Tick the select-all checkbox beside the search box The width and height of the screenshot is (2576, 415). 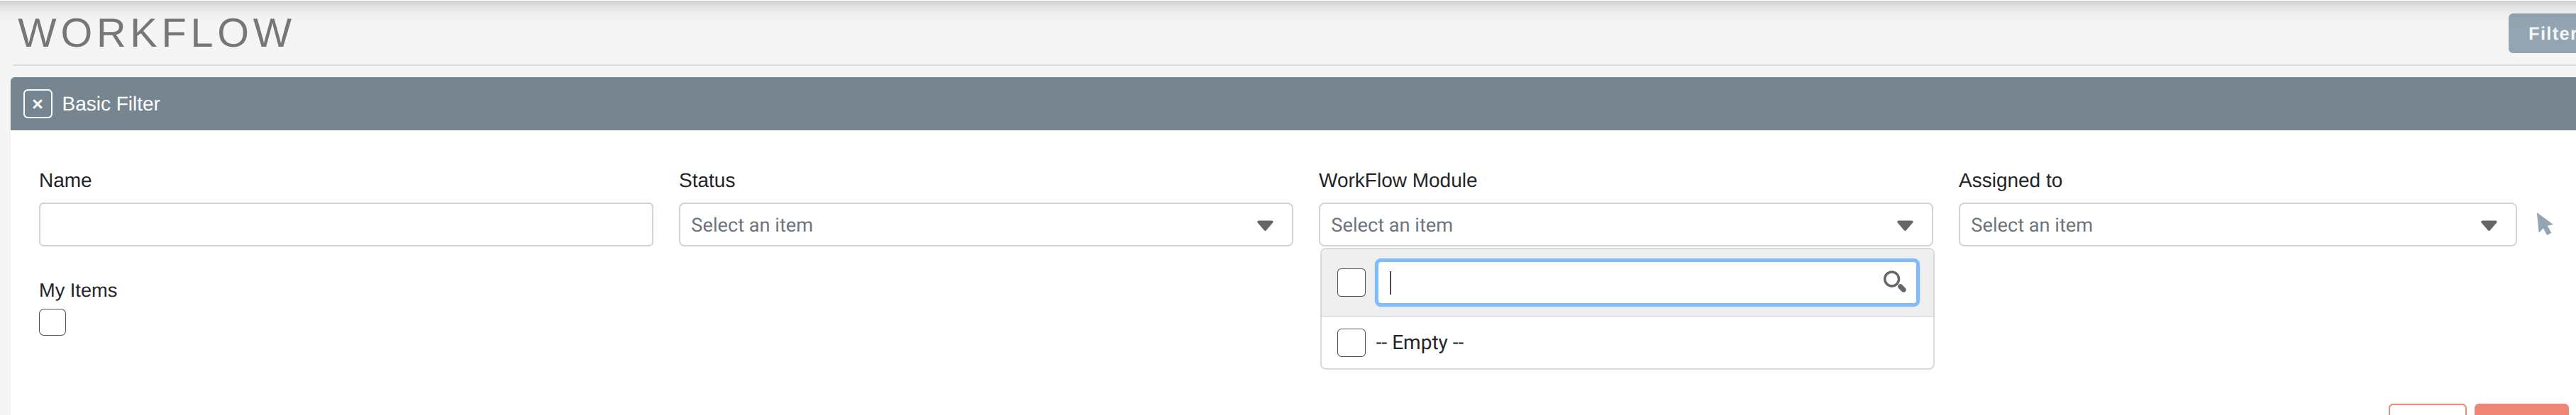point(1350,283)
